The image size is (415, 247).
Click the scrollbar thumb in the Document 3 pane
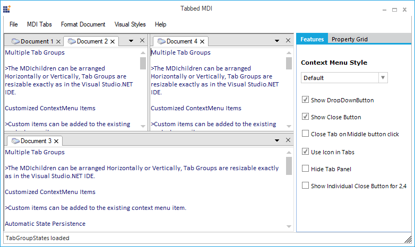(x=289, y=166)
